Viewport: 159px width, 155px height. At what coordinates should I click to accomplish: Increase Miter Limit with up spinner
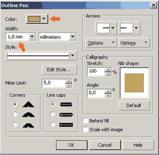click(x=69, y=81)
